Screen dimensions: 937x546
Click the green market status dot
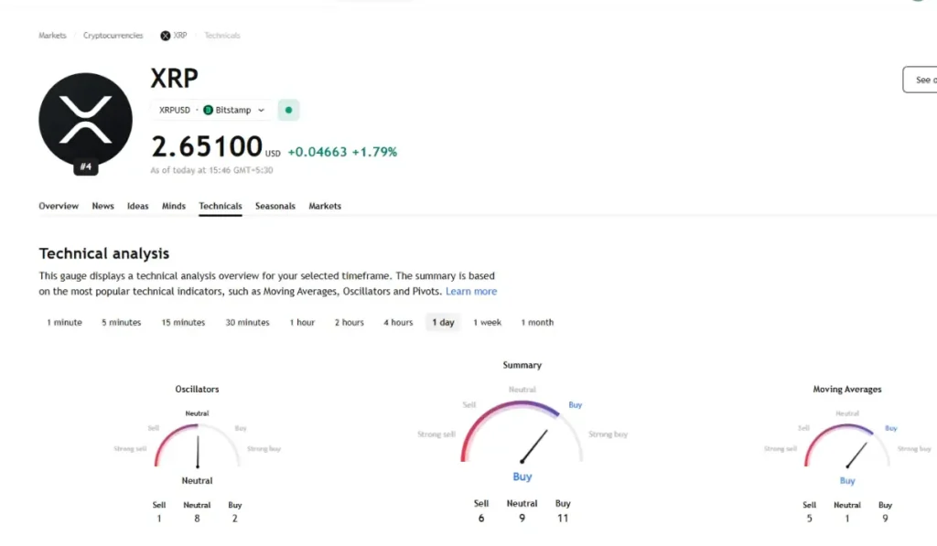coord(288,110)
